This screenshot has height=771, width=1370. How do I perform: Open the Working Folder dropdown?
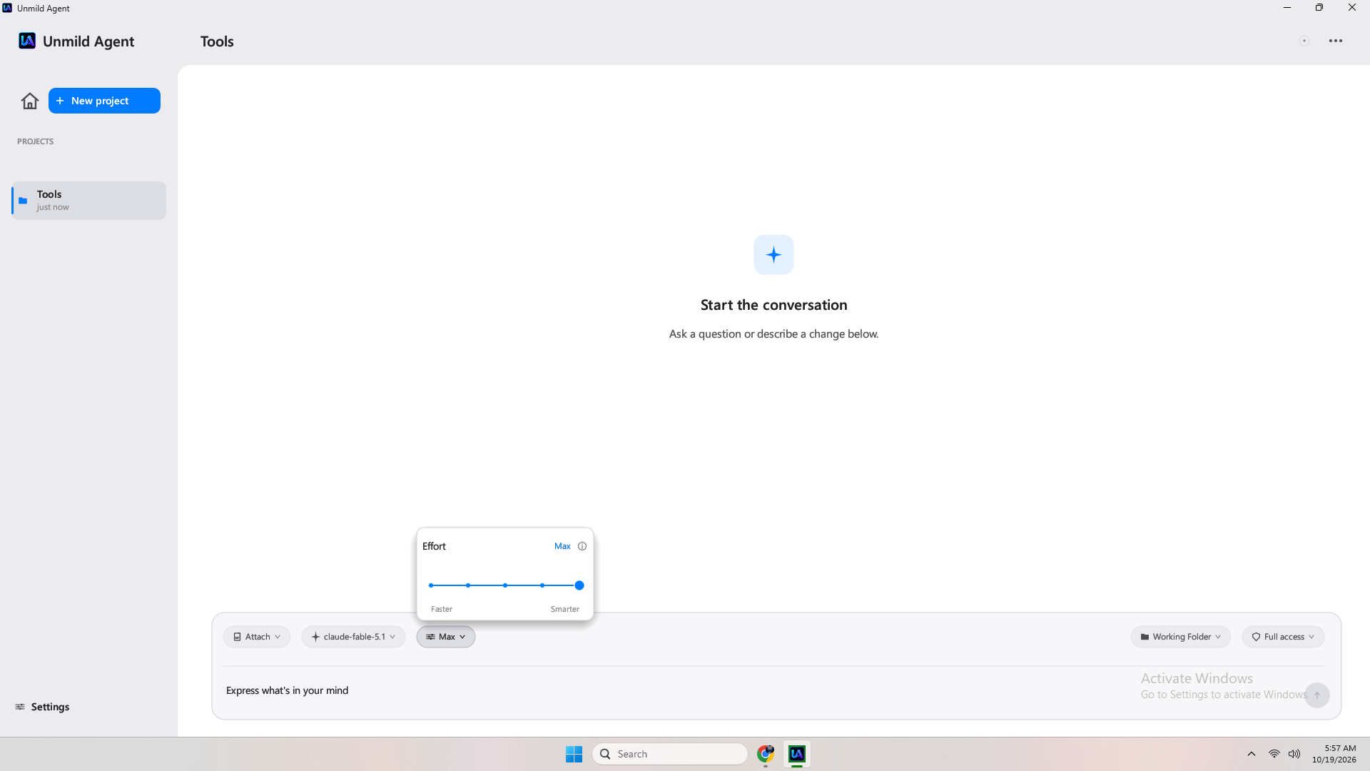[1181, 637]
